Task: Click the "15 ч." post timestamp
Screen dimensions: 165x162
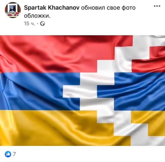Action: click(x=30, y=24)
